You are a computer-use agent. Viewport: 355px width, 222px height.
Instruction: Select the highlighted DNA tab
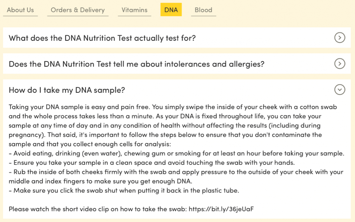171,10
